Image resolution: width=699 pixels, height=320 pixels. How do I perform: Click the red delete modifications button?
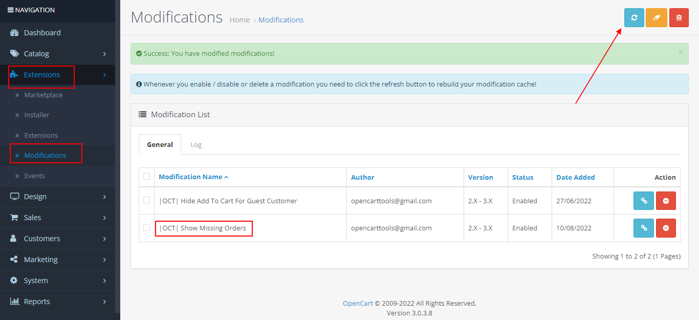pyautogui.click(x=679, y=17)
